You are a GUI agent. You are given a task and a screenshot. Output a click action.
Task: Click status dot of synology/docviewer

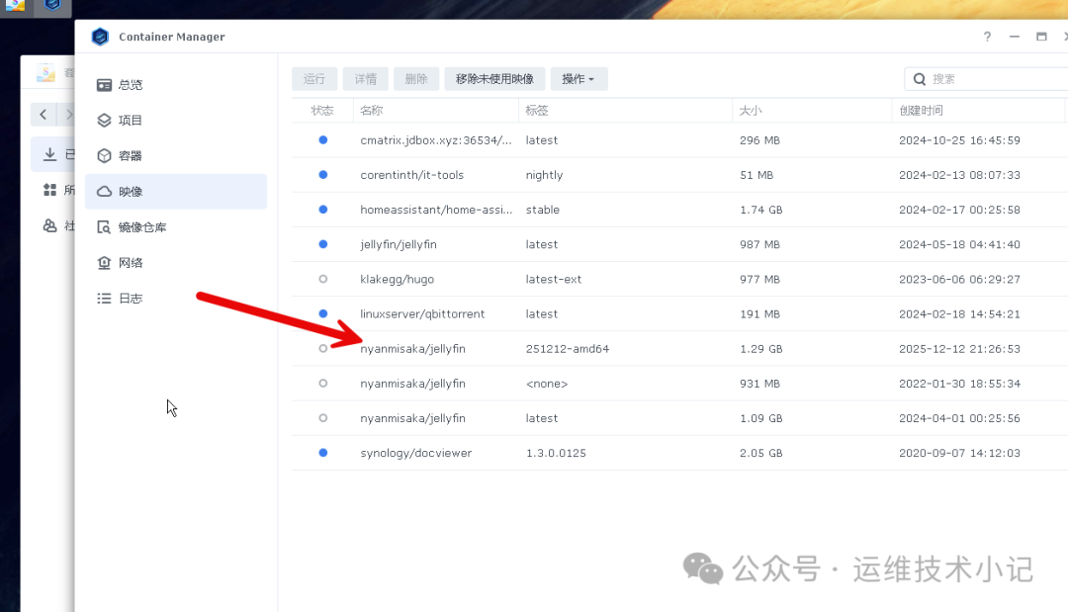click(x=322, y=452)
